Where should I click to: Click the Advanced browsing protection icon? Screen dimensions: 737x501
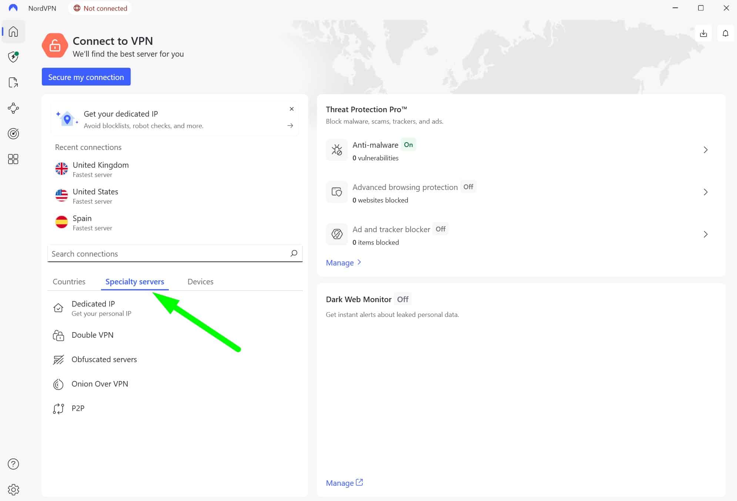pos(336,192)
